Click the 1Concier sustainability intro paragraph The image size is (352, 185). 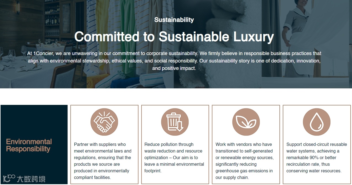click(x=174, y=61)
